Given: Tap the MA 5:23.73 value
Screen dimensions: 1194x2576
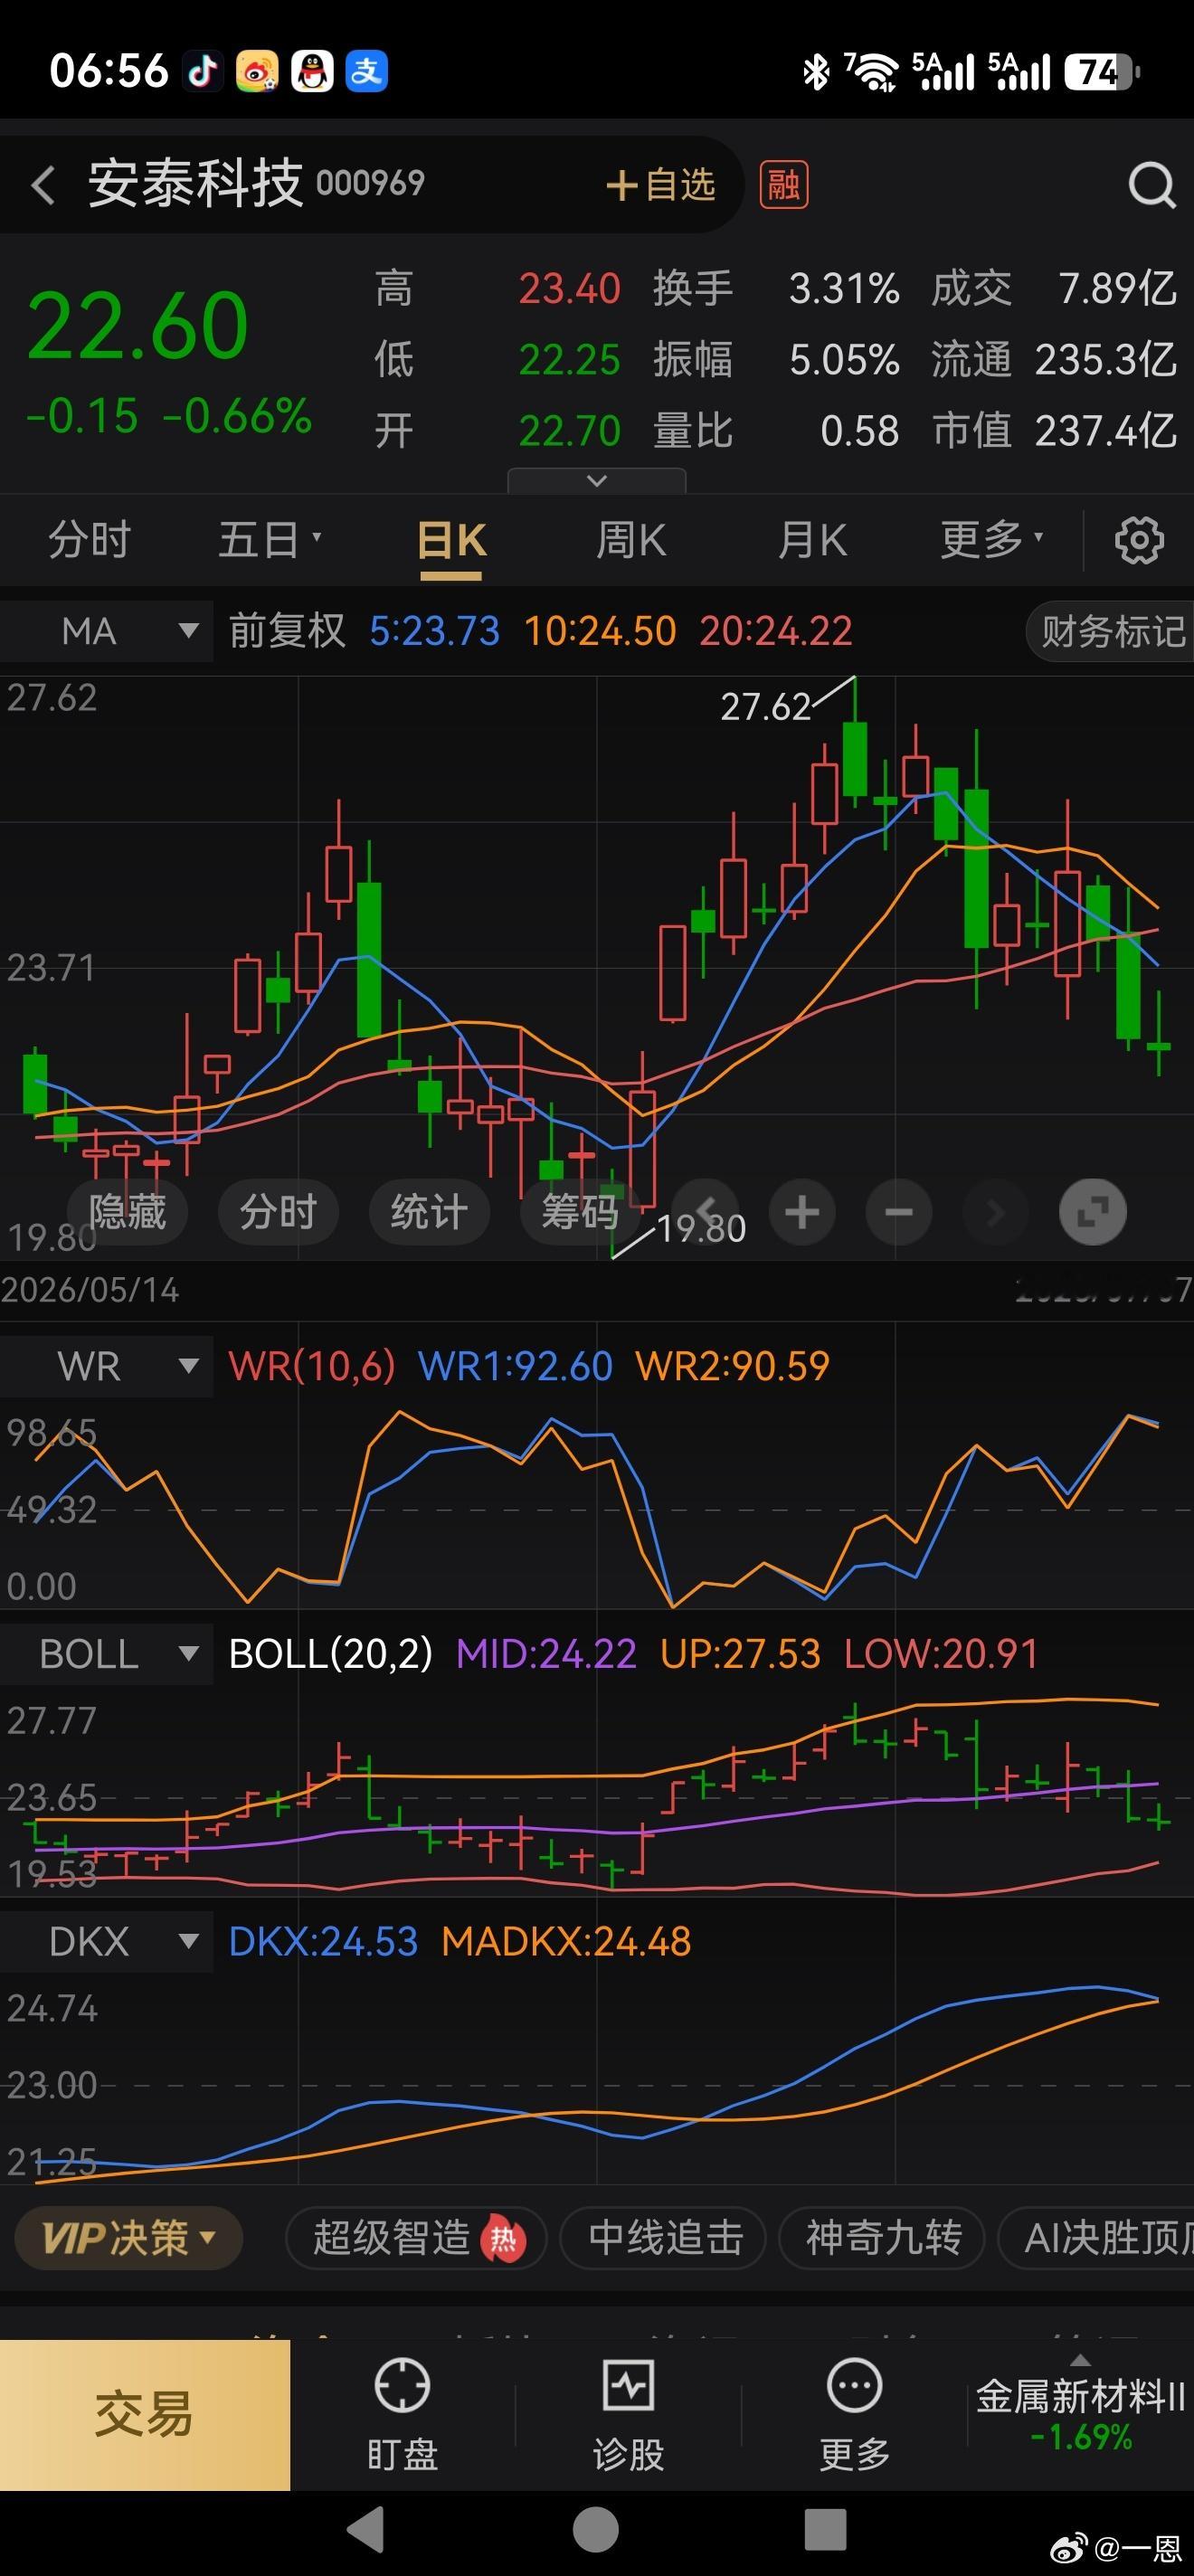Looking at the screenshot, I should coord(434,631).
